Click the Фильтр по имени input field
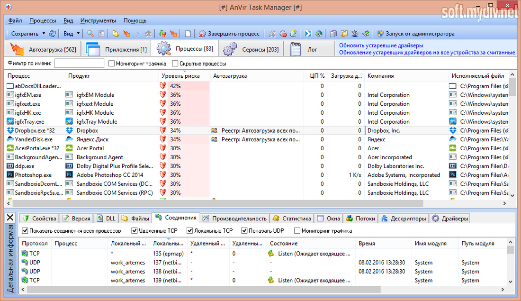The image size is (521, 301). 79,63
